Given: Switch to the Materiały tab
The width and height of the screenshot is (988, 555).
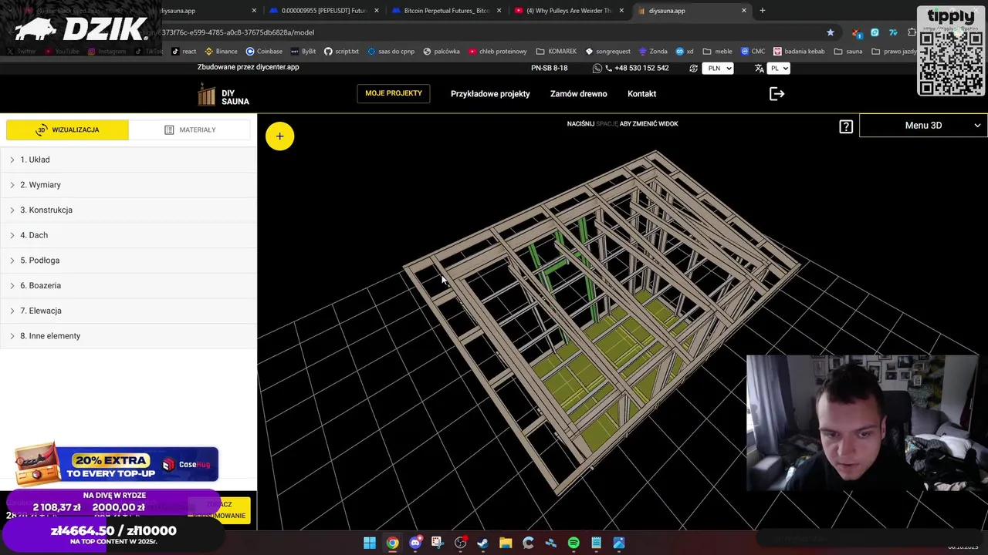Looking at the screenshot, I should [x=190, y=129].
